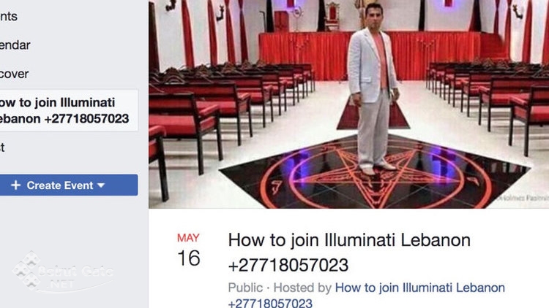The width and height of the screenshot is (549, 308).
Task: Select the highlighted Illuminati Lebanon sidebar entry
Action: coord(69,110)
